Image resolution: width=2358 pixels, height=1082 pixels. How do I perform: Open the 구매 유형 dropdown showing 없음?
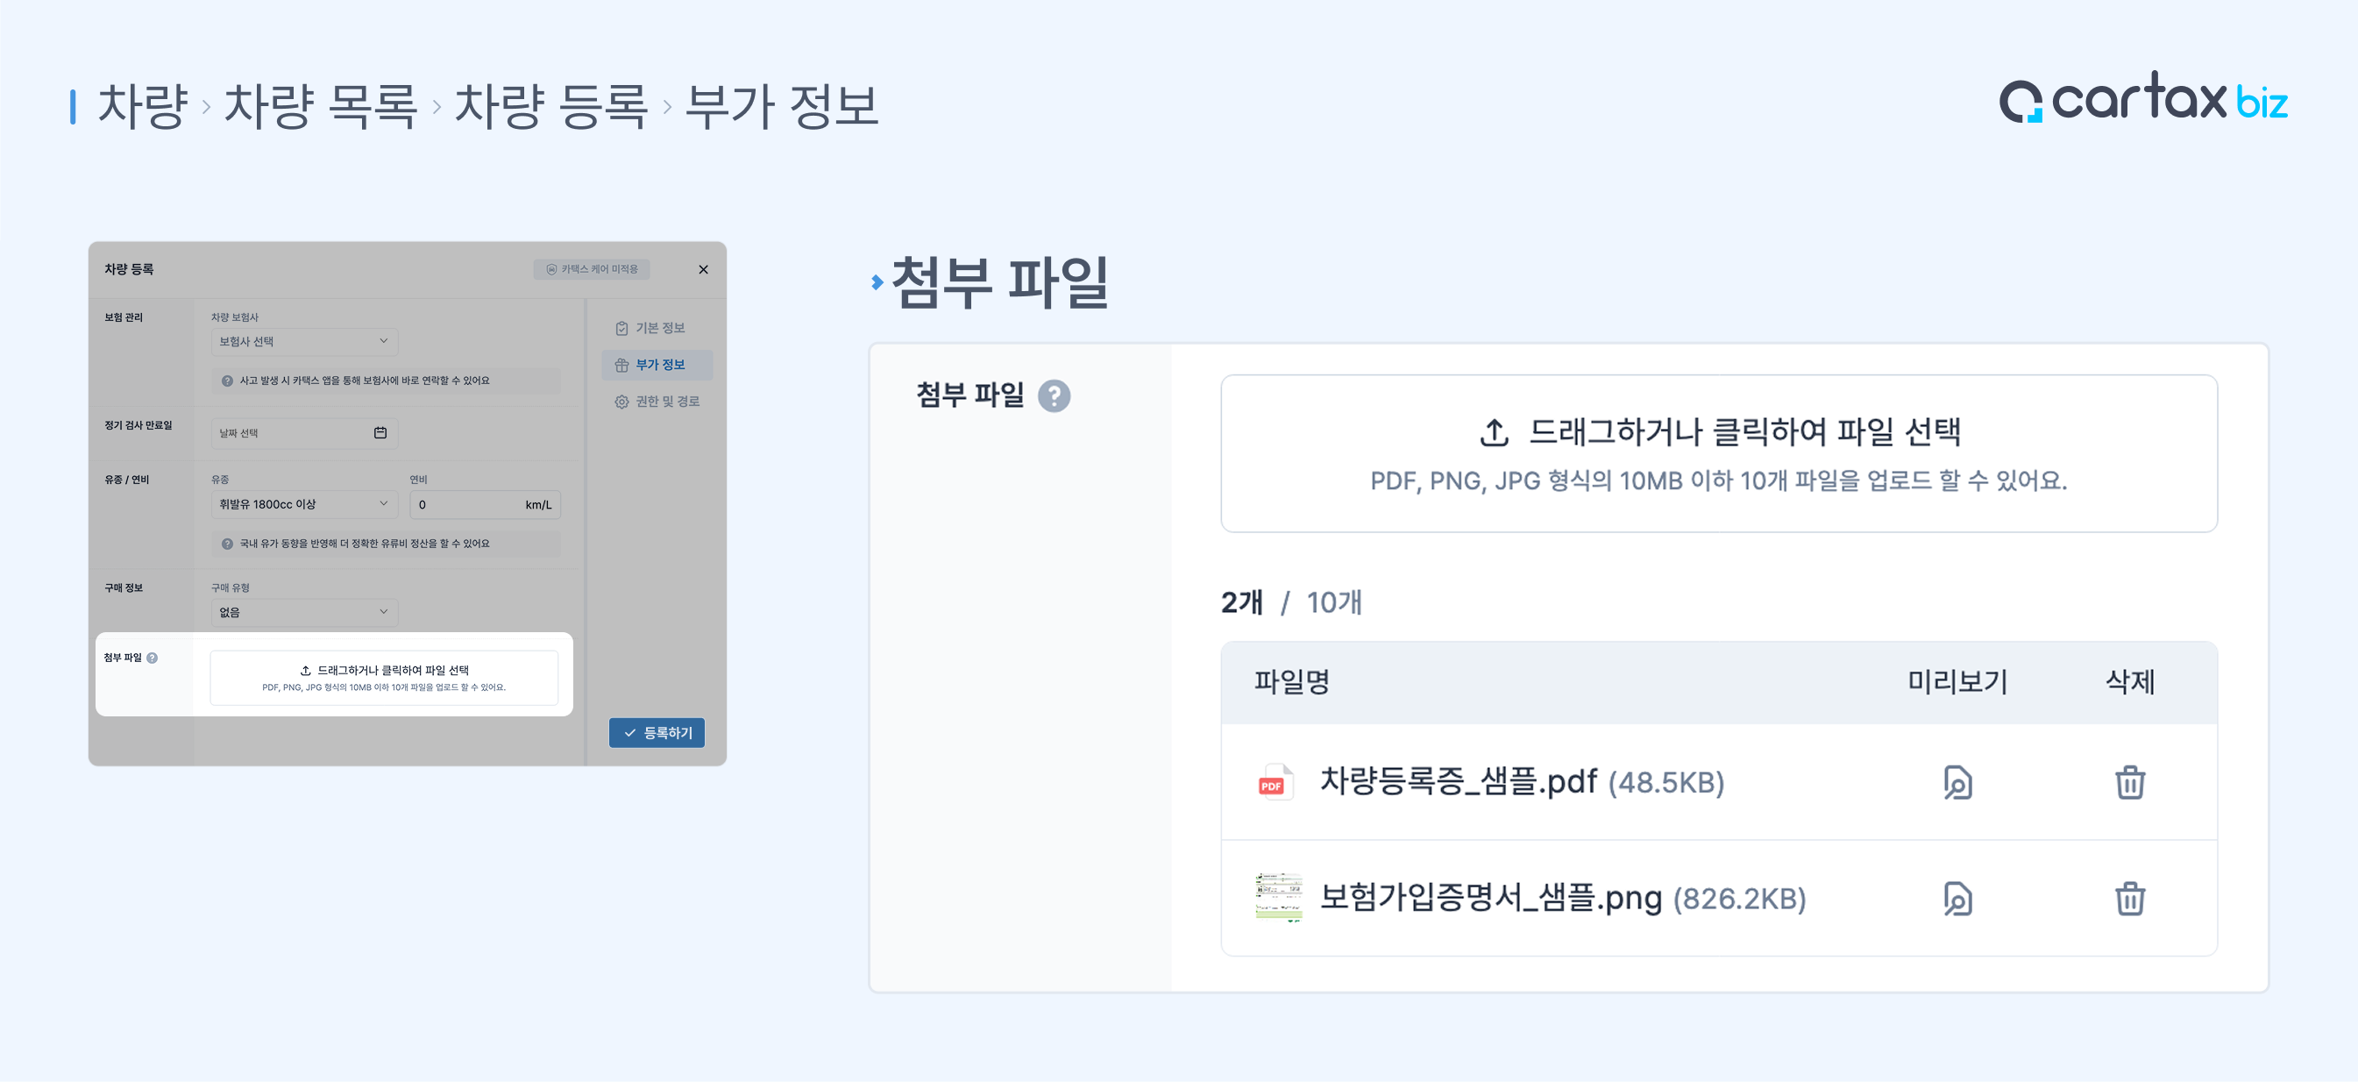tap(304, 612)
